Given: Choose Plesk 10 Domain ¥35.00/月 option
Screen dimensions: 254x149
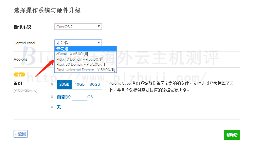Looking at the screenshot, I should pyautogui.click(x=86, y=59).
